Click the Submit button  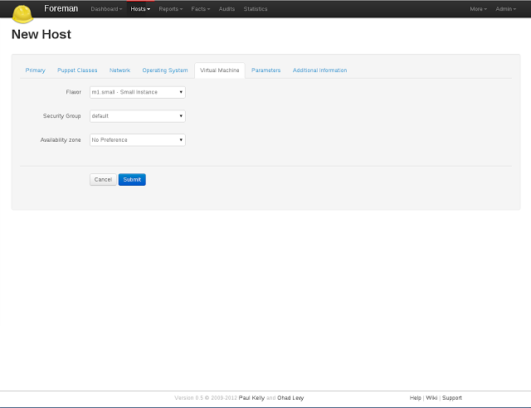pos(132,179)
